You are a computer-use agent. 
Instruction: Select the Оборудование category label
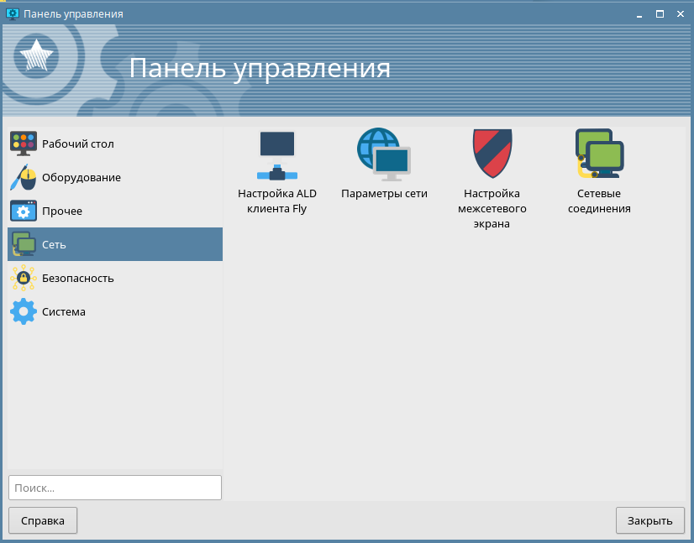[x=81, y=177]
